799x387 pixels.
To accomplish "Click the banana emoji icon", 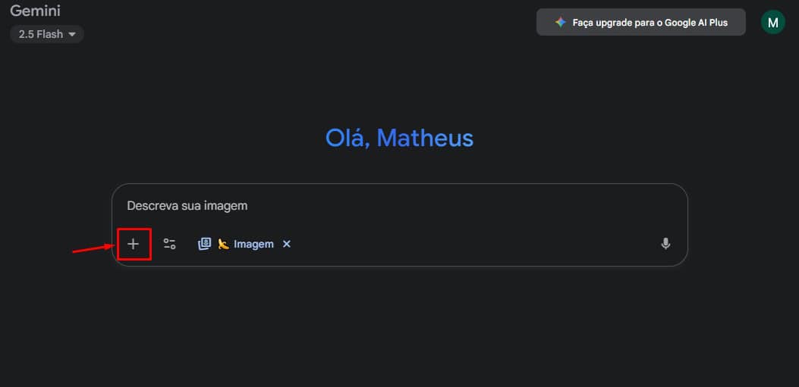I will coord(223,244).
